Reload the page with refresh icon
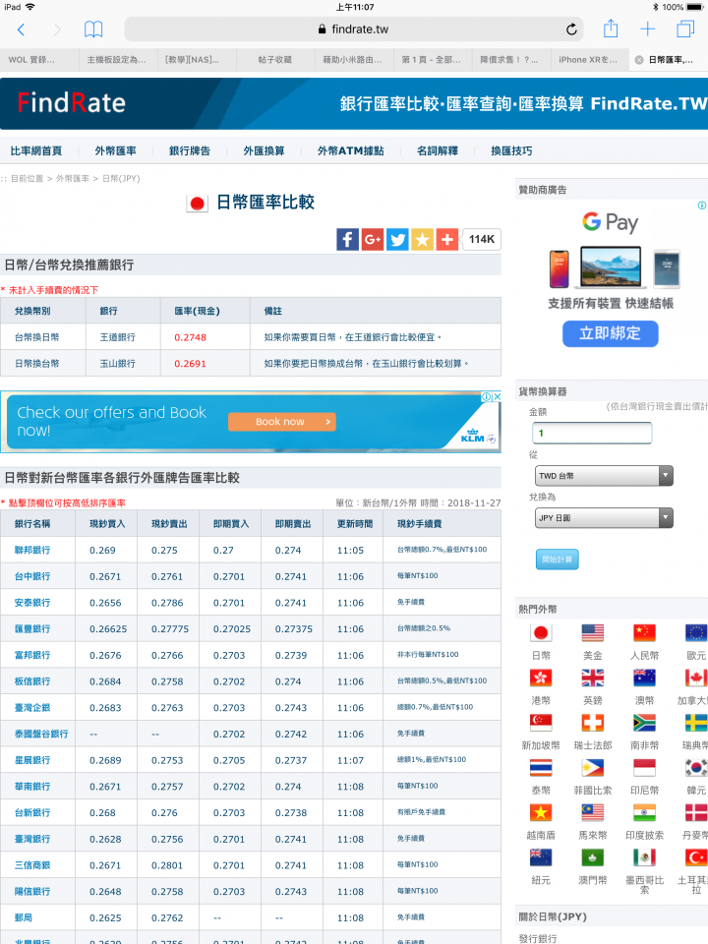The image size is (708, 944). tap(571, 29)
